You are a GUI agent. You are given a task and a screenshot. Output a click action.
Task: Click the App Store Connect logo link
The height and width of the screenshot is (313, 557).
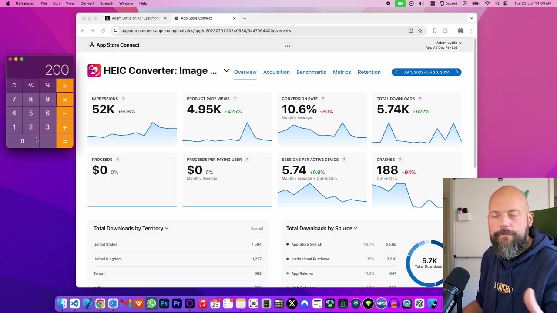[114, 45]
